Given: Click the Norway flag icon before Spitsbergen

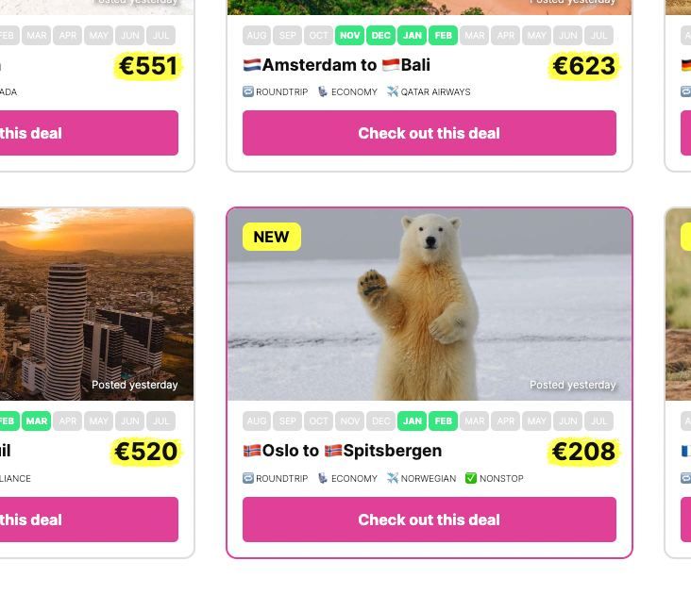Looking at the screenshot, I should click(x=333, y=451).
